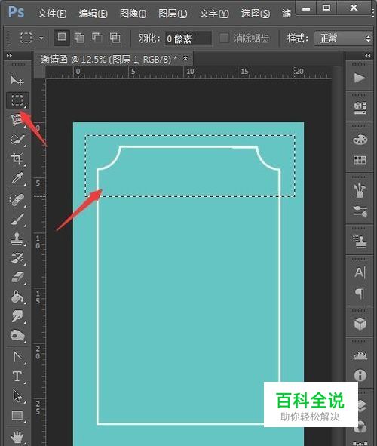Select the History Brush tool
The image size is (377, 446).
[17, 257]
